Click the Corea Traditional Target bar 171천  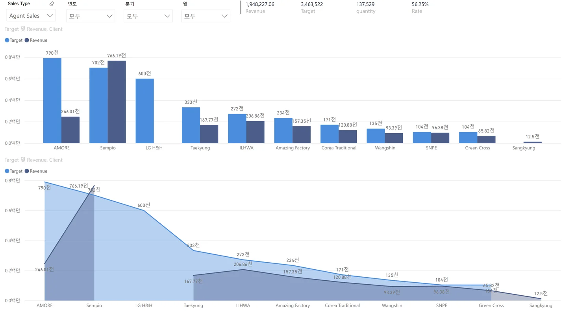(x=330, y=134)
